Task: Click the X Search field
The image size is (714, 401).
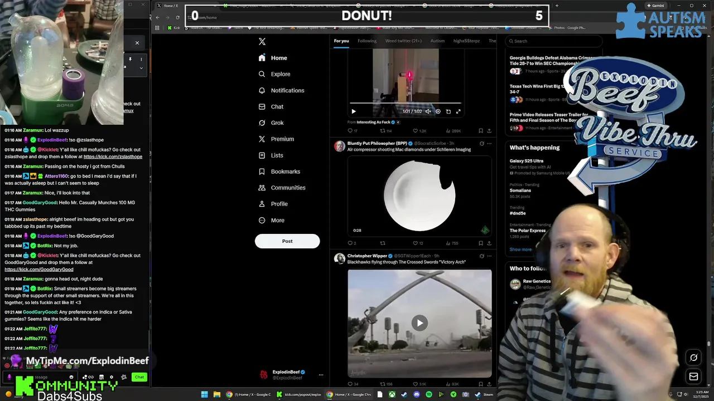Action: (554, 41)
